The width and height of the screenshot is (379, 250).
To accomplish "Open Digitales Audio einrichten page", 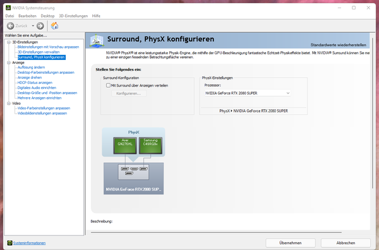I will [37, 88].
